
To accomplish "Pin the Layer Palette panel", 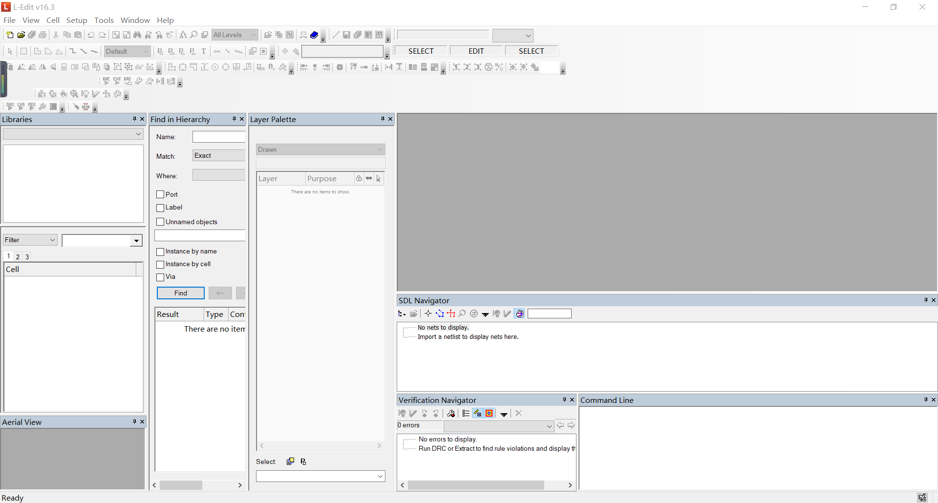I will coord(383,119).
